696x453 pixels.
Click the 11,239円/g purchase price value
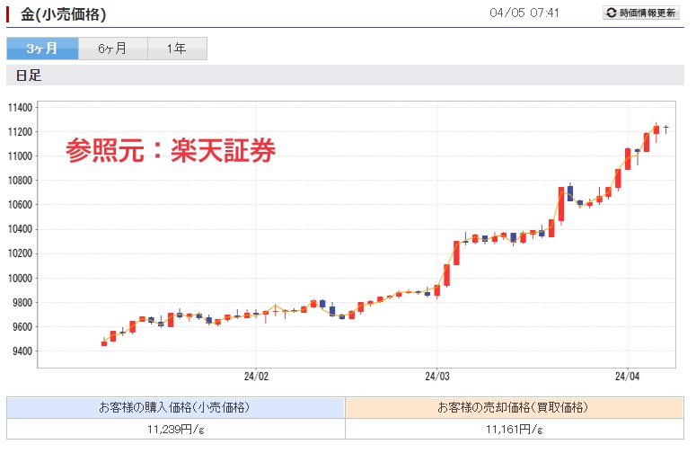(x=176, y=429)
